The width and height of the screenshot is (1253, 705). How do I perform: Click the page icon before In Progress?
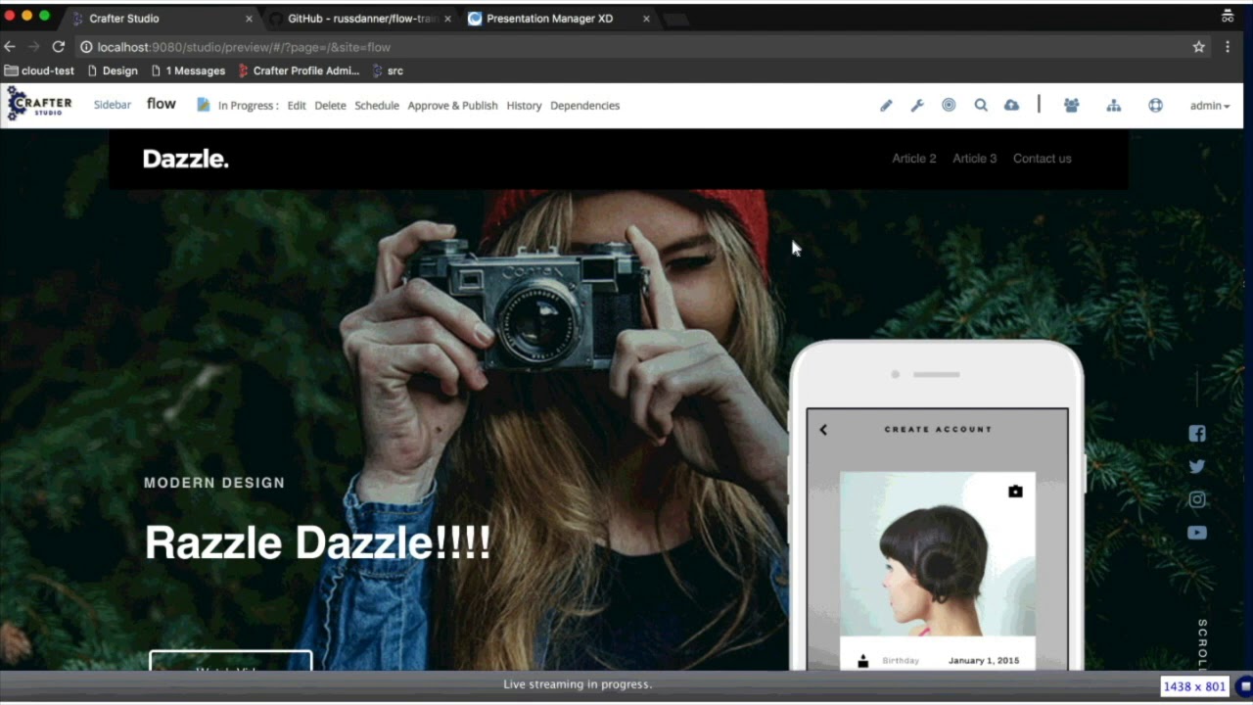[x=203, y=105]
